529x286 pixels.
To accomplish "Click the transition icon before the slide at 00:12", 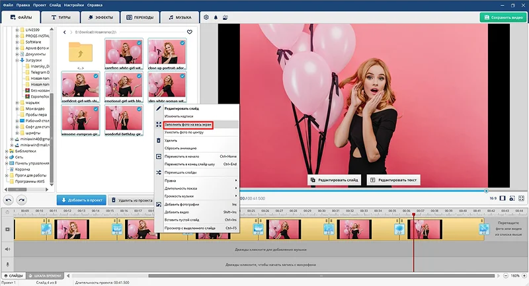I will pos(46,229).
